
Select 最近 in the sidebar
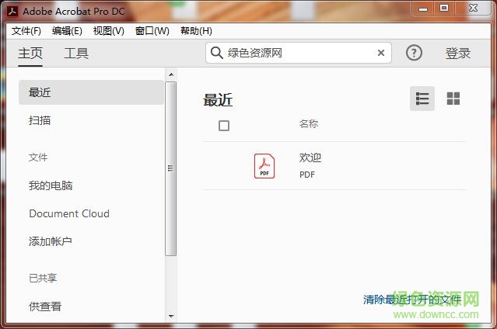tap(91, 92)
